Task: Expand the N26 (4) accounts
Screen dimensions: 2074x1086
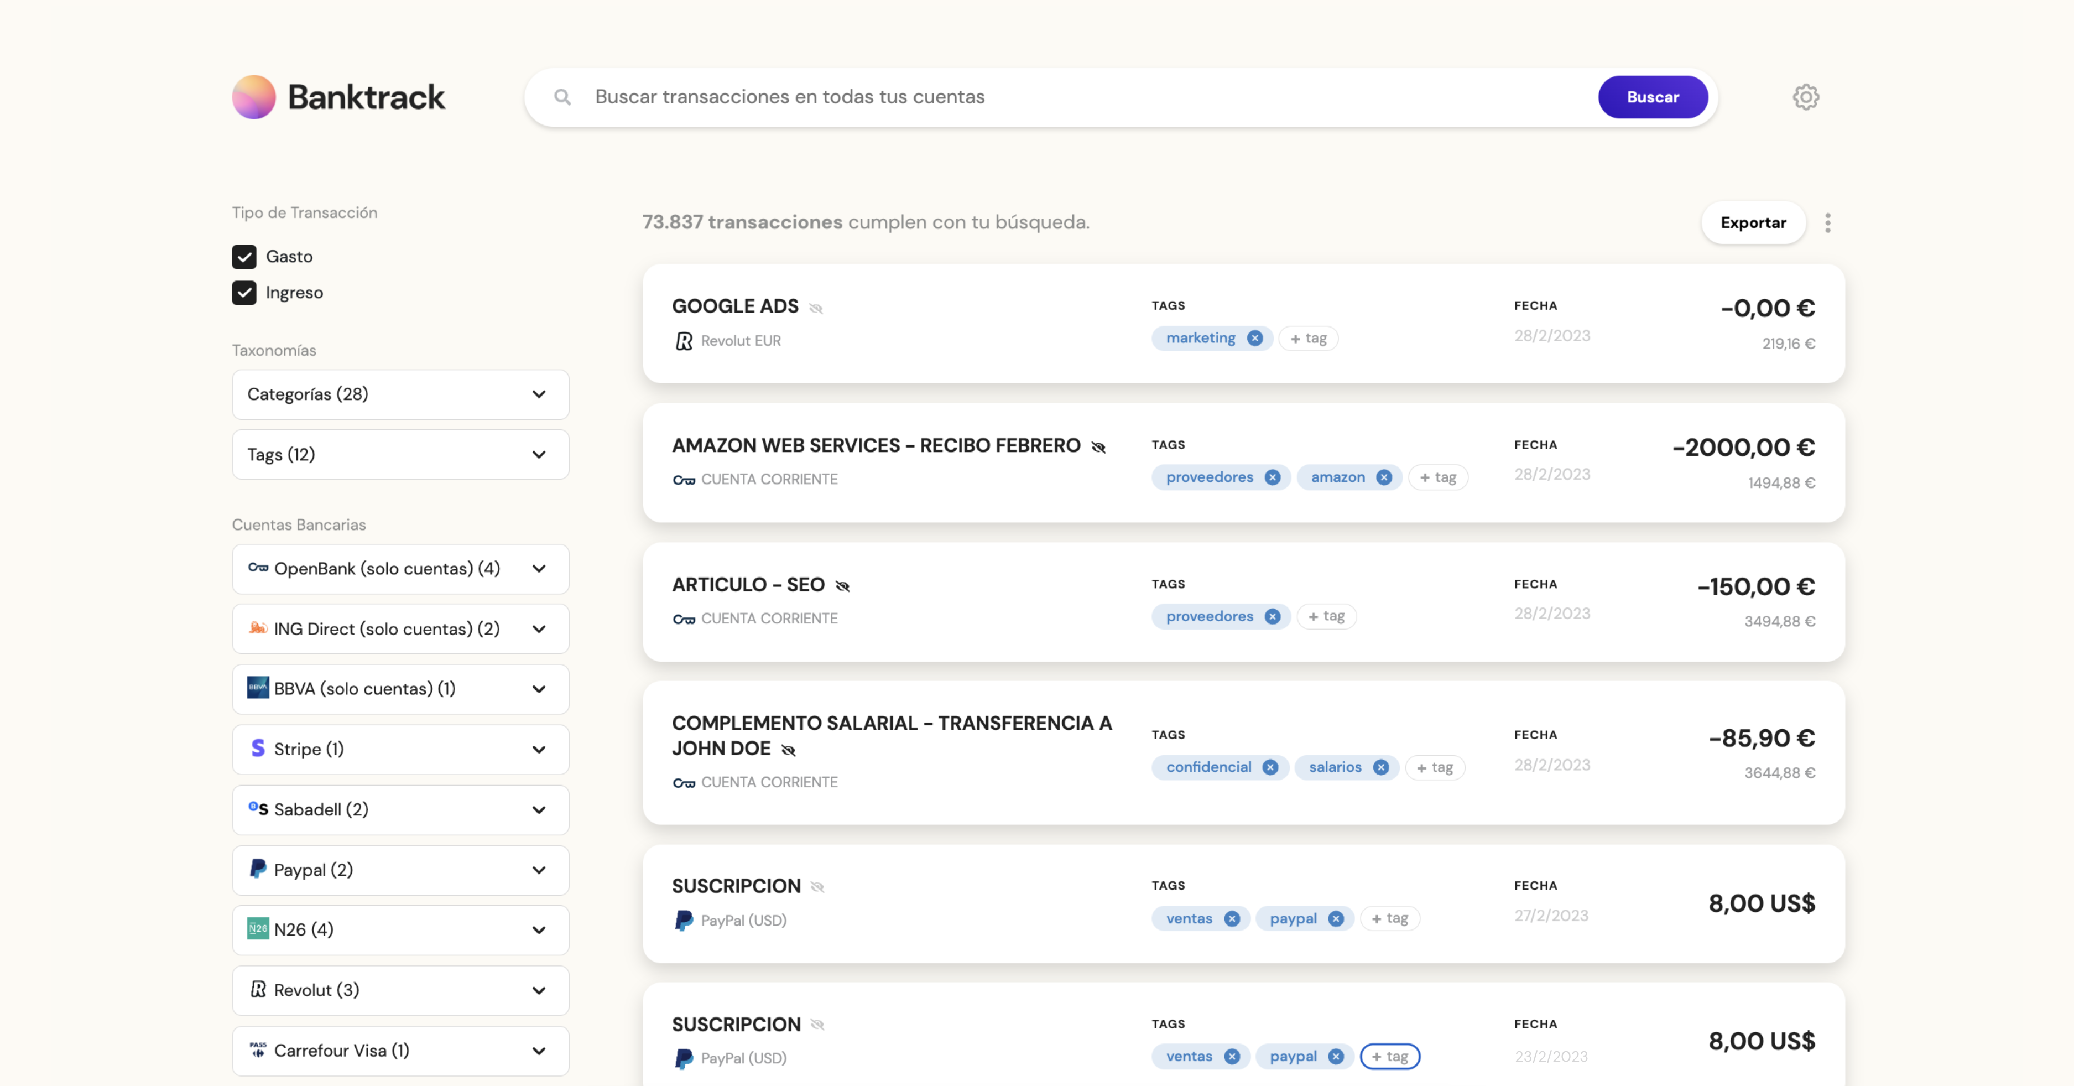Action: pos(400,929)
